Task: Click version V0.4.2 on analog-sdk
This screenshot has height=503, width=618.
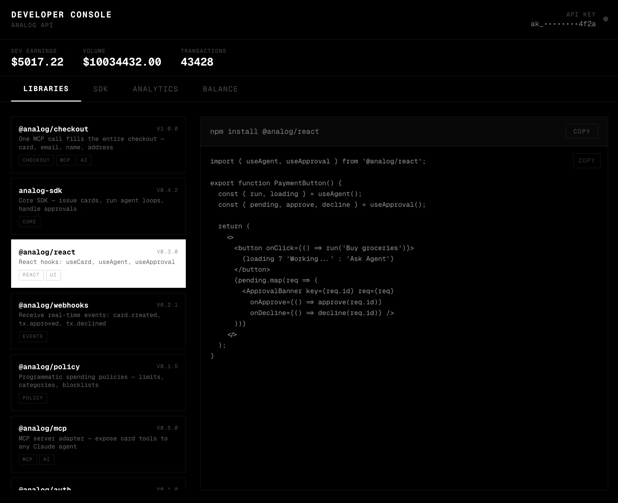Action: pos(167,190)
